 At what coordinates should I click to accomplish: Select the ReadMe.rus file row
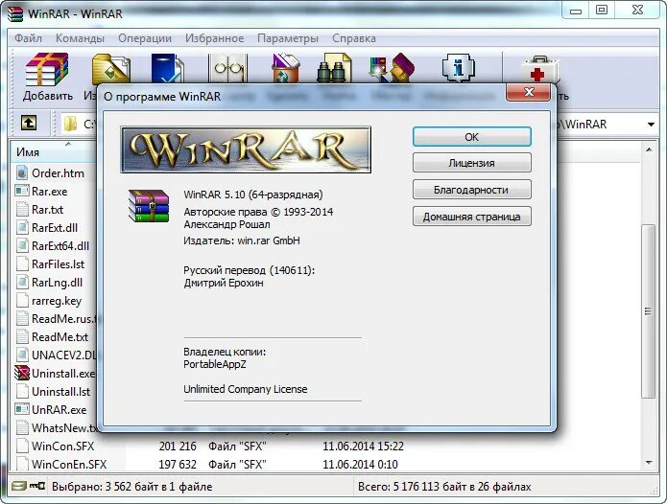tap(57, 318)
